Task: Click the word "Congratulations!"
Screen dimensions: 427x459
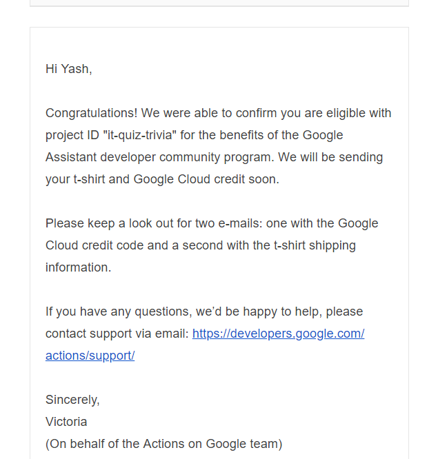Action: pos(92,113)
